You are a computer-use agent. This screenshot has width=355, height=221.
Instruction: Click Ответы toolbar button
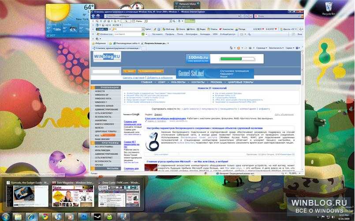(x=213, y=29)
